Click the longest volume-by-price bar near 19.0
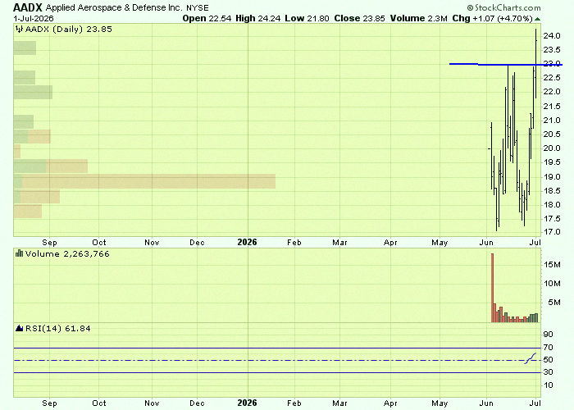This screenshot has width=574, height=410. point(144,181)
